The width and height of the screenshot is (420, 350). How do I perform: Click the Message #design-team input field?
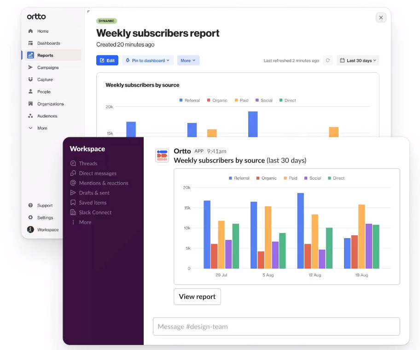click(276, 326)
